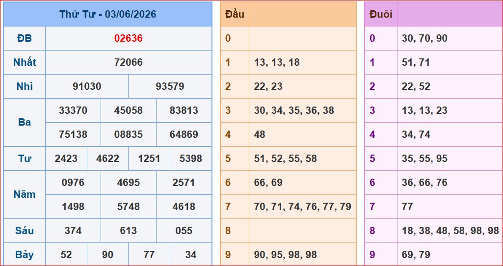Select Đầu values 13, 13, 18
Viewport: 503px width, 266px height.
tap(277, 62)
